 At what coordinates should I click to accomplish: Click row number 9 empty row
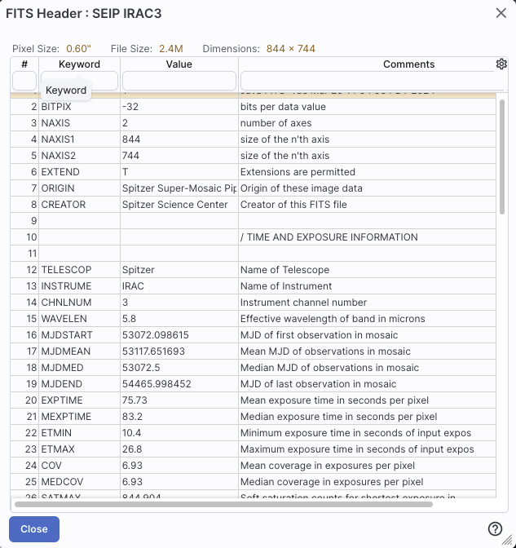(x=253, y=221)
